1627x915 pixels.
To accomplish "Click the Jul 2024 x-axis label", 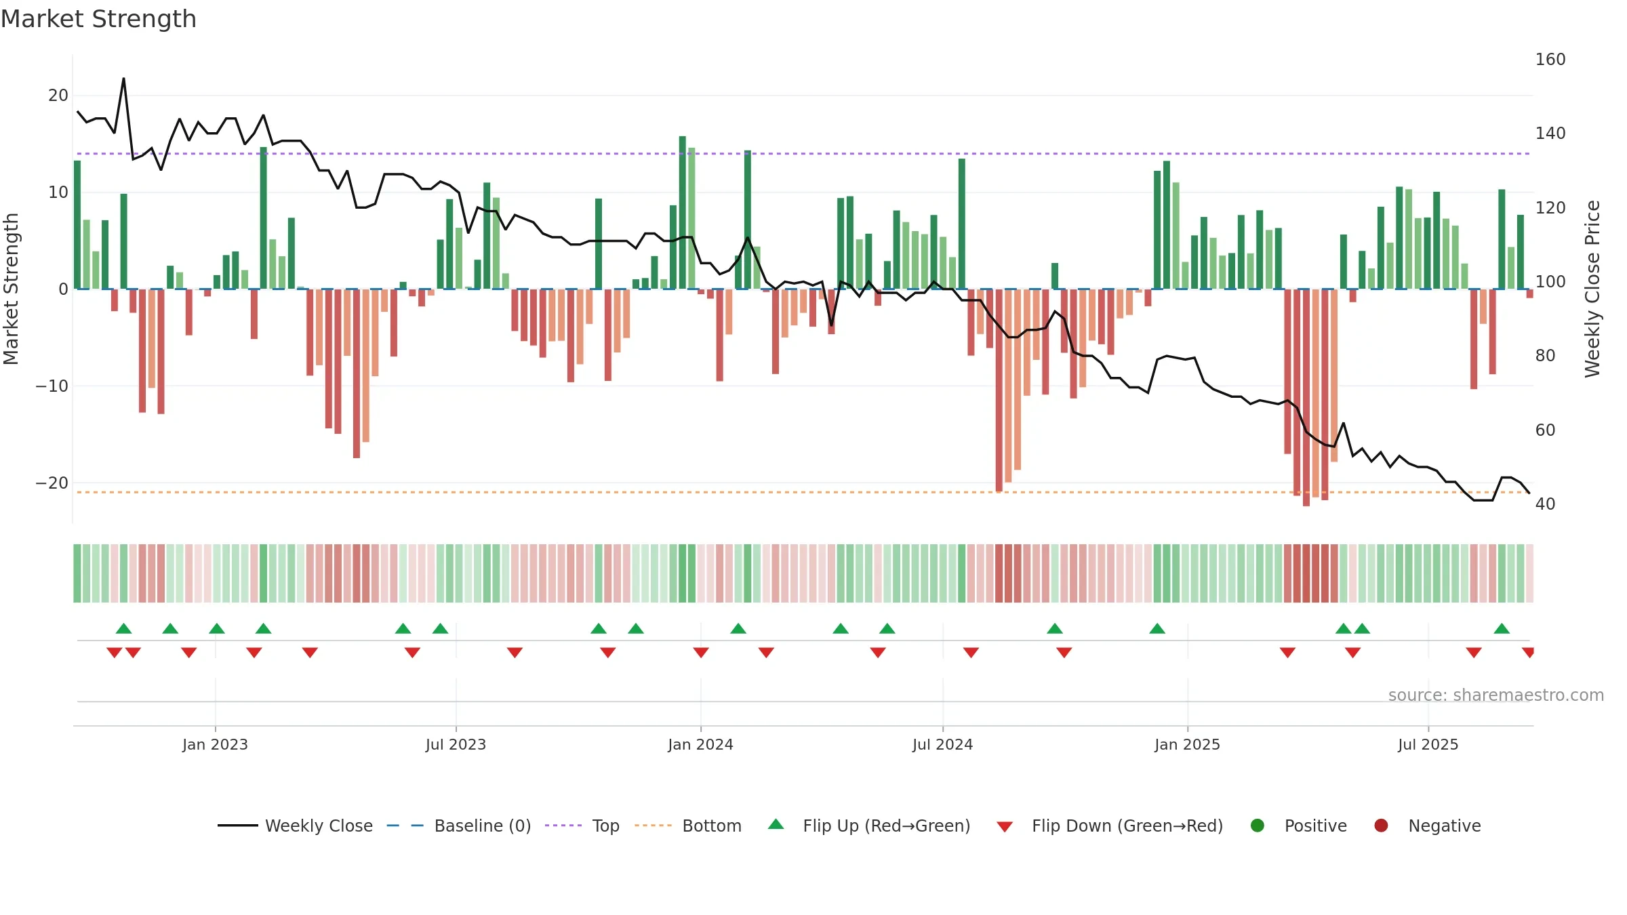I will (942, 745).
